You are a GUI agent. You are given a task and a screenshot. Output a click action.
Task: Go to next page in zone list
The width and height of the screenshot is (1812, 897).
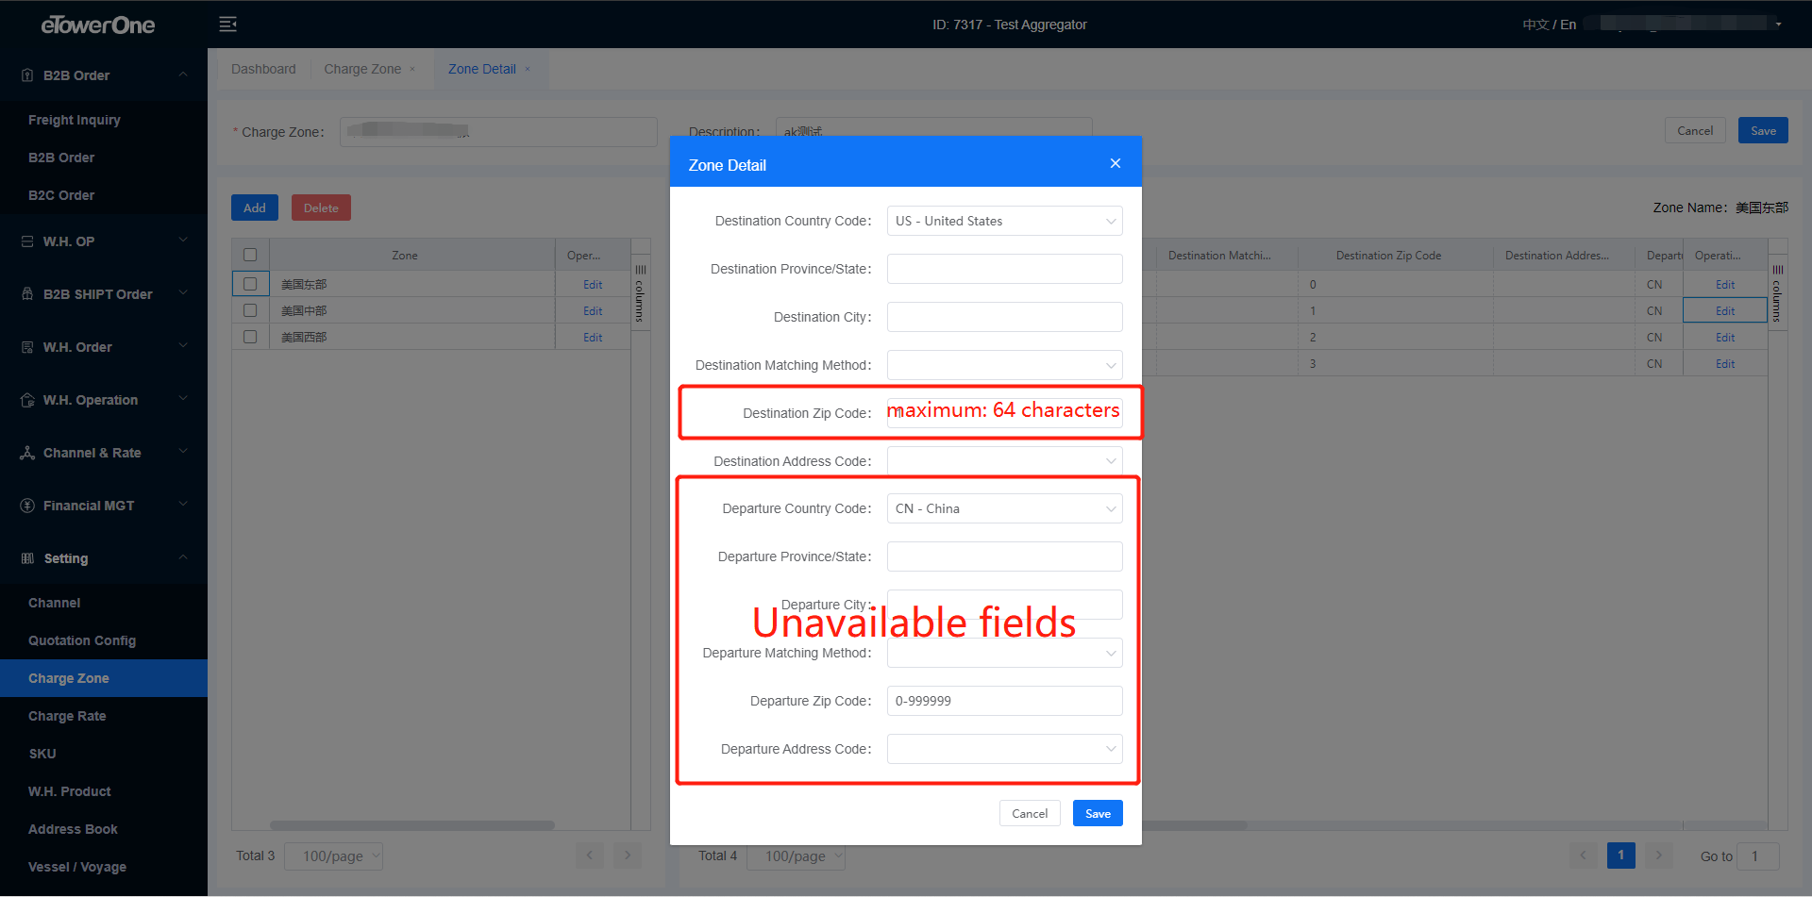click(x=628, y=855)
